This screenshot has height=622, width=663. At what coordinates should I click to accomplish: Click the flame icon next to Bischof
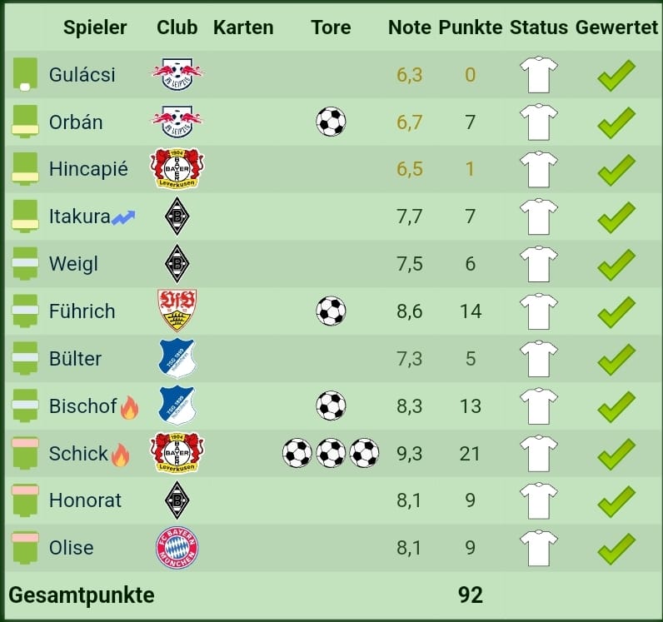[129, 407]
